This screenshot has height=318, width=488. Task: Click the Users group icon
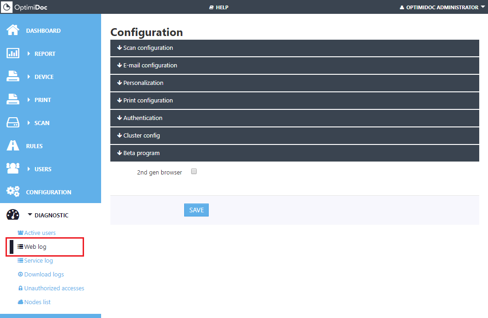(x=13, y=169)
